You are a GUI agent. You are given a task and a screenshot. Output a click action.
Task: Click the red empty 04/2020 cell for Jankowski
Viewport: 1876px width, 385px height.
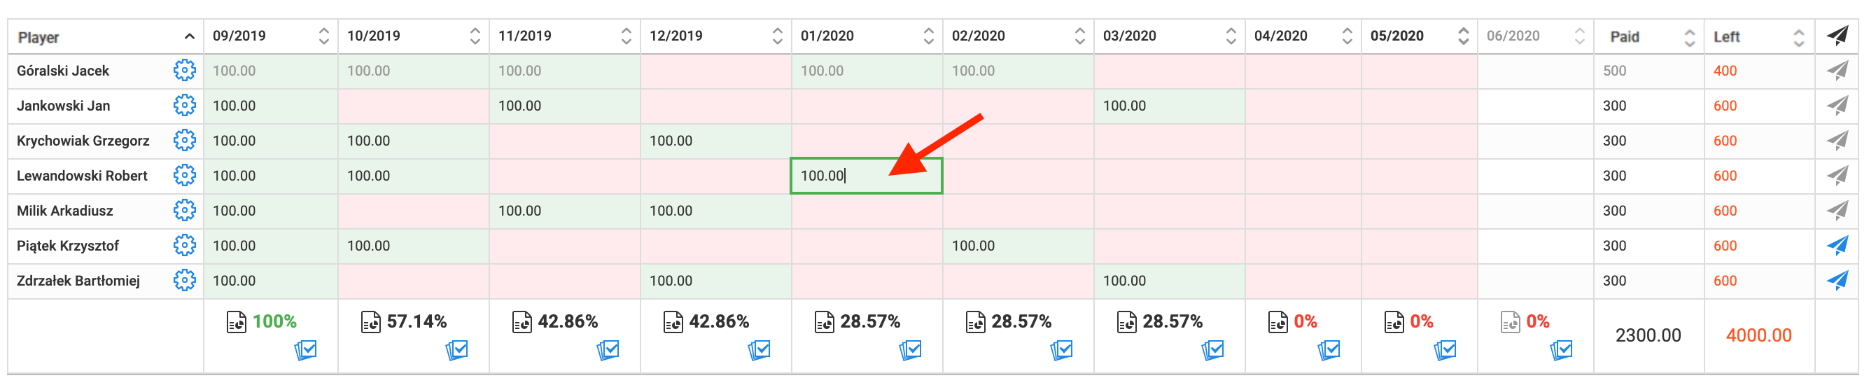(1303, 106)
